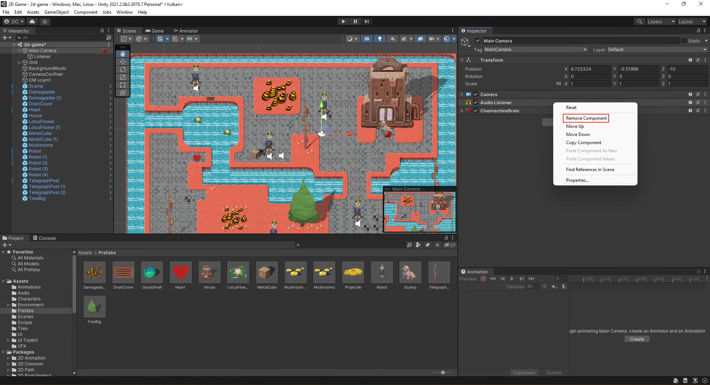
Task: Select the Transform tool in Scene toolbar
Action: tap(123, 93)
